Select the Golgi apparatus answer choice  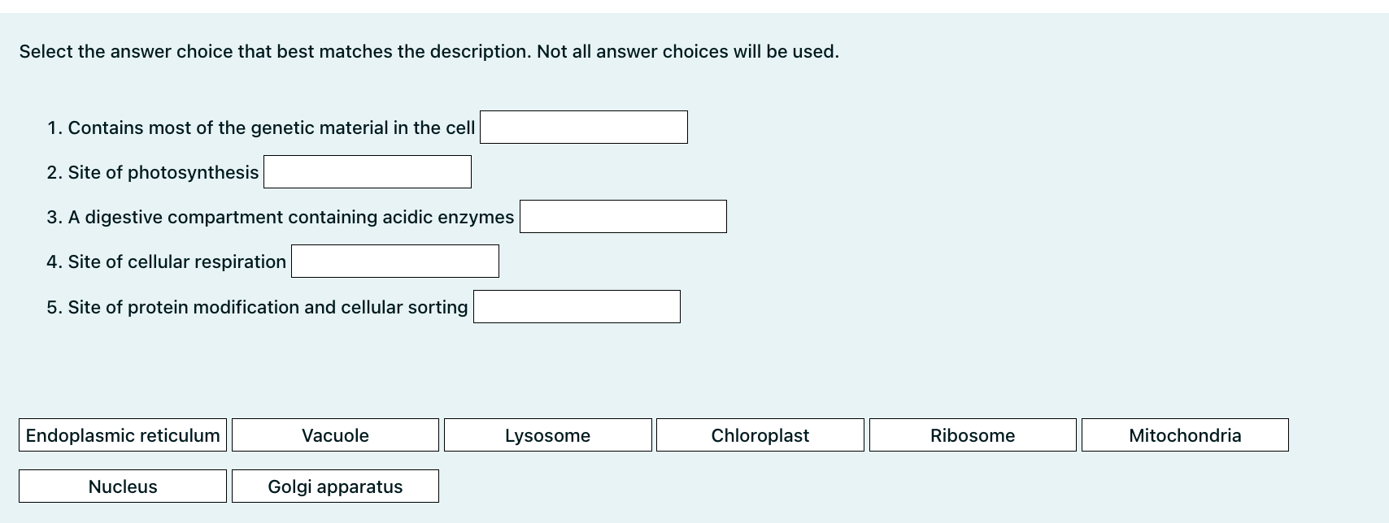point(335,486)
